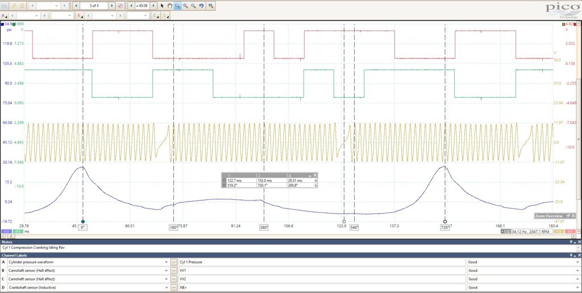
Task: Close the Notes panel
Action: (x=578, y=242)
